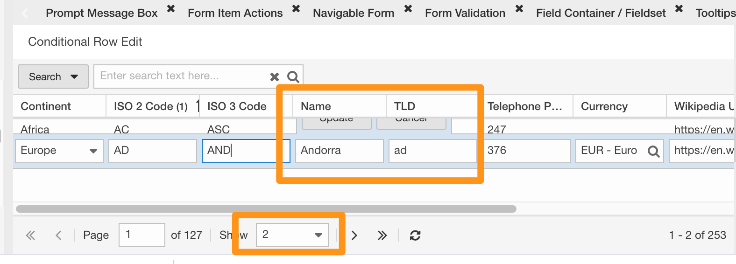This screenshot has height=264, width=736.
Task: Click the horizontal grid scrollbar
Action: point(266,209)
